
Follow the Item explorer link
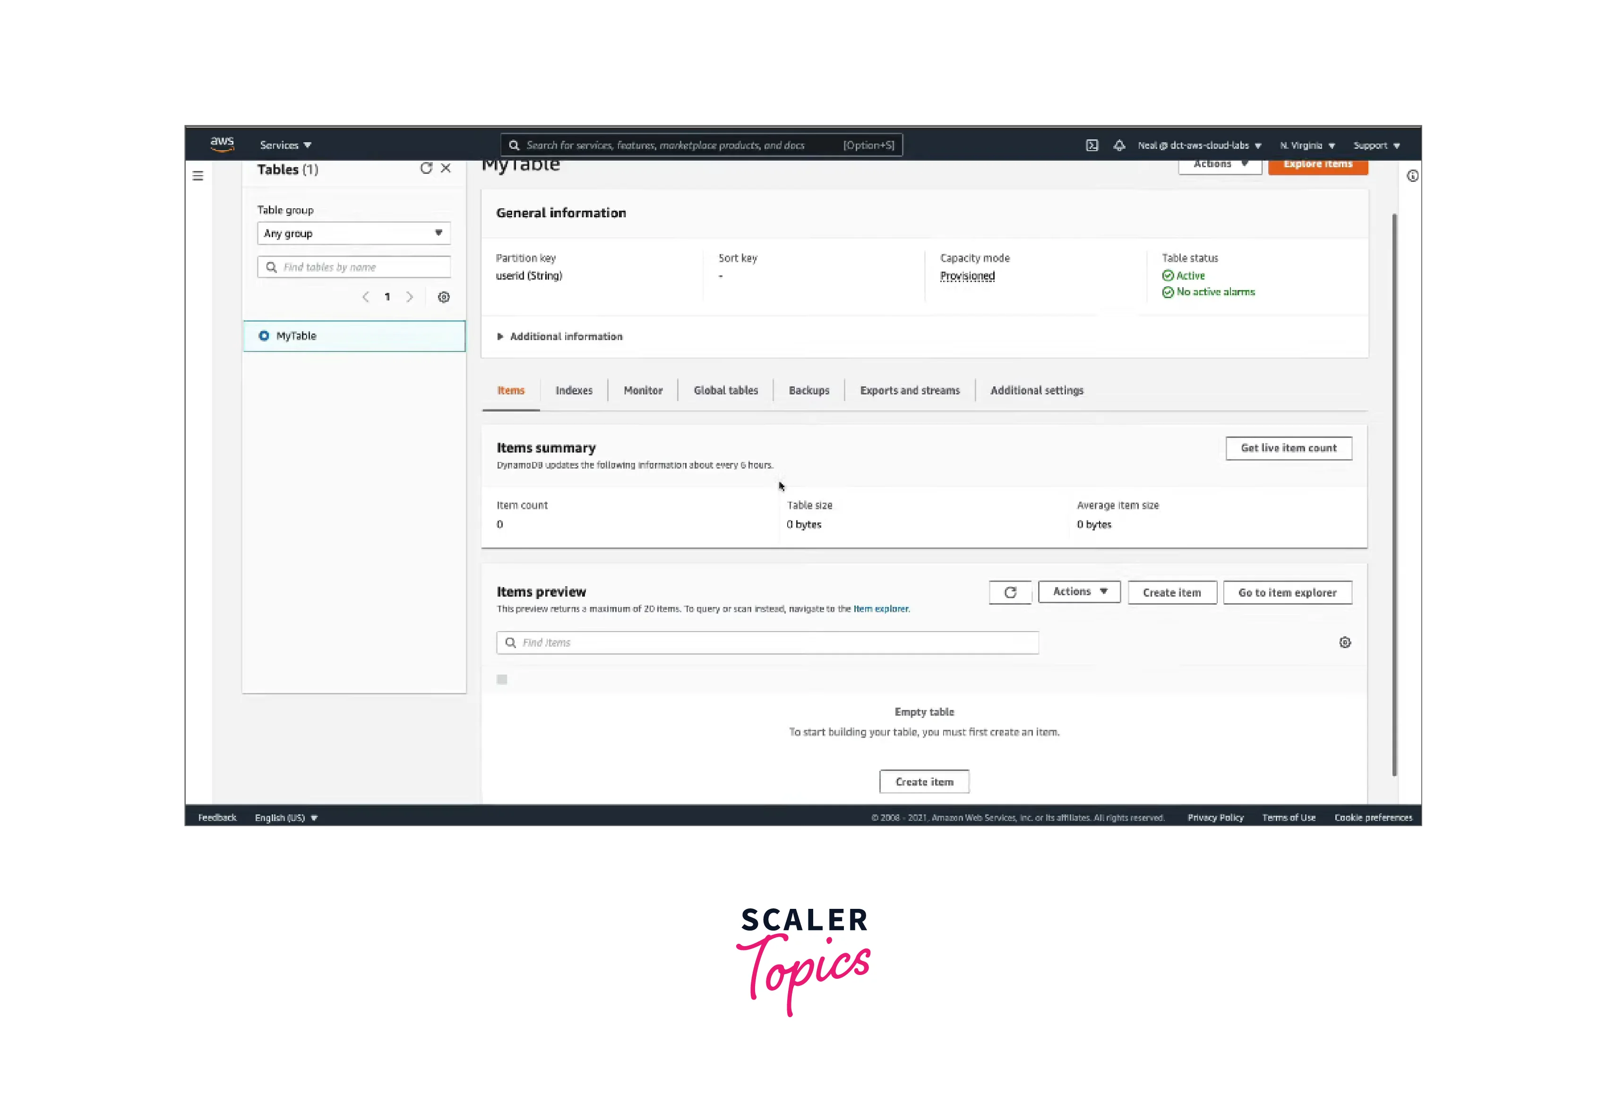[x=880, y=609]
